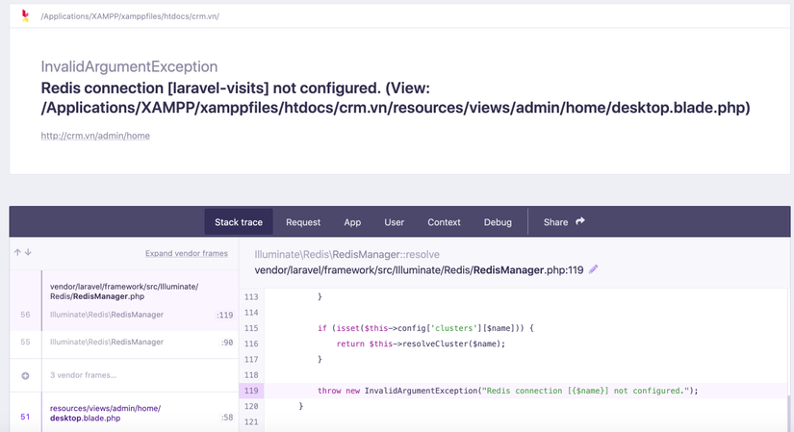Image resolution: width=794 pixels, height=432 pixels.
Task: Open RedisManager.php in editor via pencil icon
Action: (594, 270)
